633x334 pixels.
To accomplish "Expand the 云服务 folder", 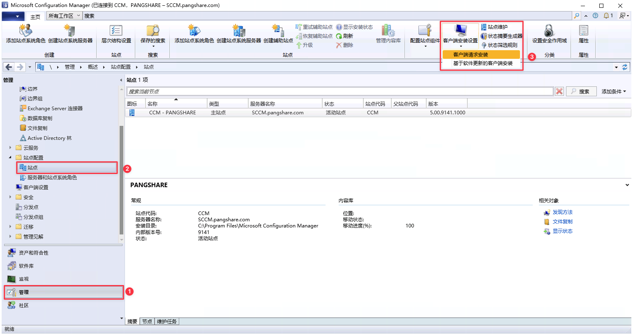I will 10,148.
